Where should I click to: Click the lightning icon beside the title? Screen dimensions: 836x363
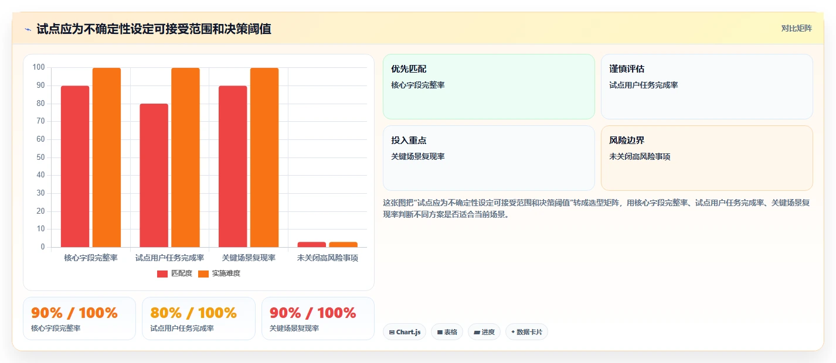(28, 29)
